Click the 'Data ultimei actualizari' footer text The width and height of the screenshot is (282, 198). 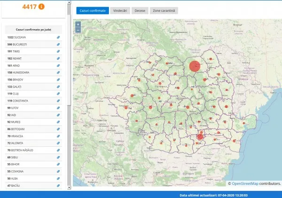[213, 195]
